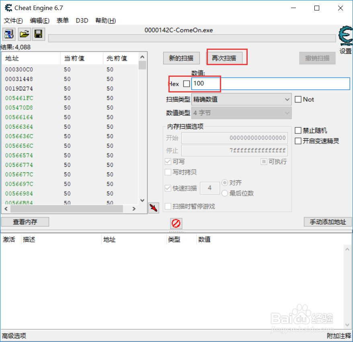
Task: Click the value input field containing 100
Action: tap(271, 84)
